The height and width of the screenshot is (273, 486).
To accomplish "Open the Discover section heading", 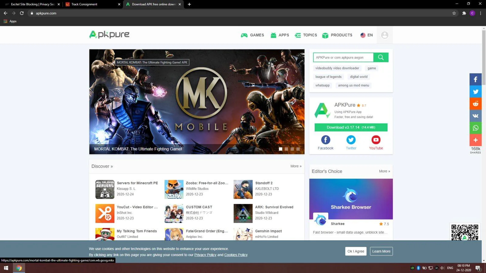I will [102, 166].
